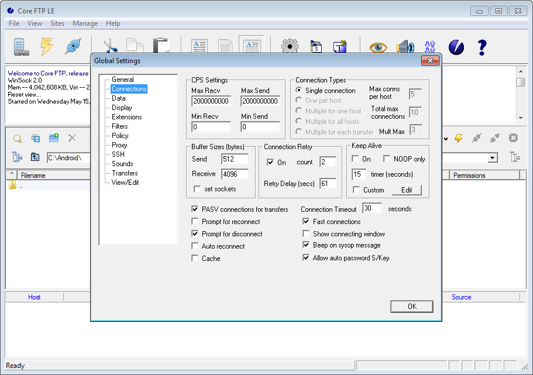Image resolution: width=533 pixels, height=375 pixels.
Task: Click the Copy documents icon
Action: point(135,46)
